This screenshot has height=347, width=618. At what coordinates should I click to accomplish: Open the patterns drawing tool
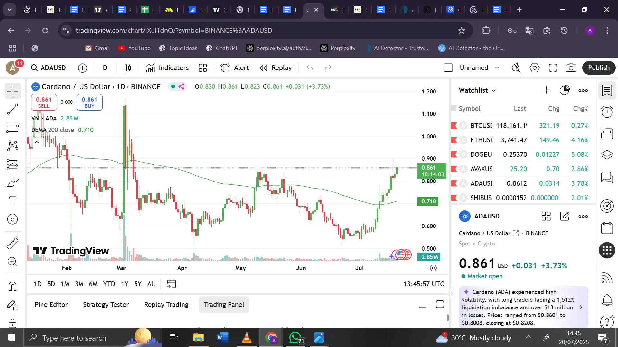coord(13,146)
